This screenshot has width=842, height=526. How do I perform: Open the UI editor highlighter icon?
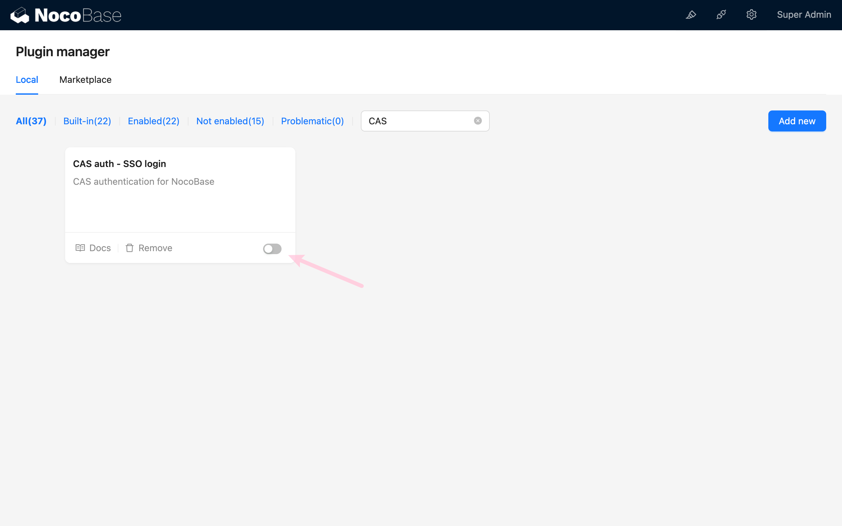click(x=691, y=14)
